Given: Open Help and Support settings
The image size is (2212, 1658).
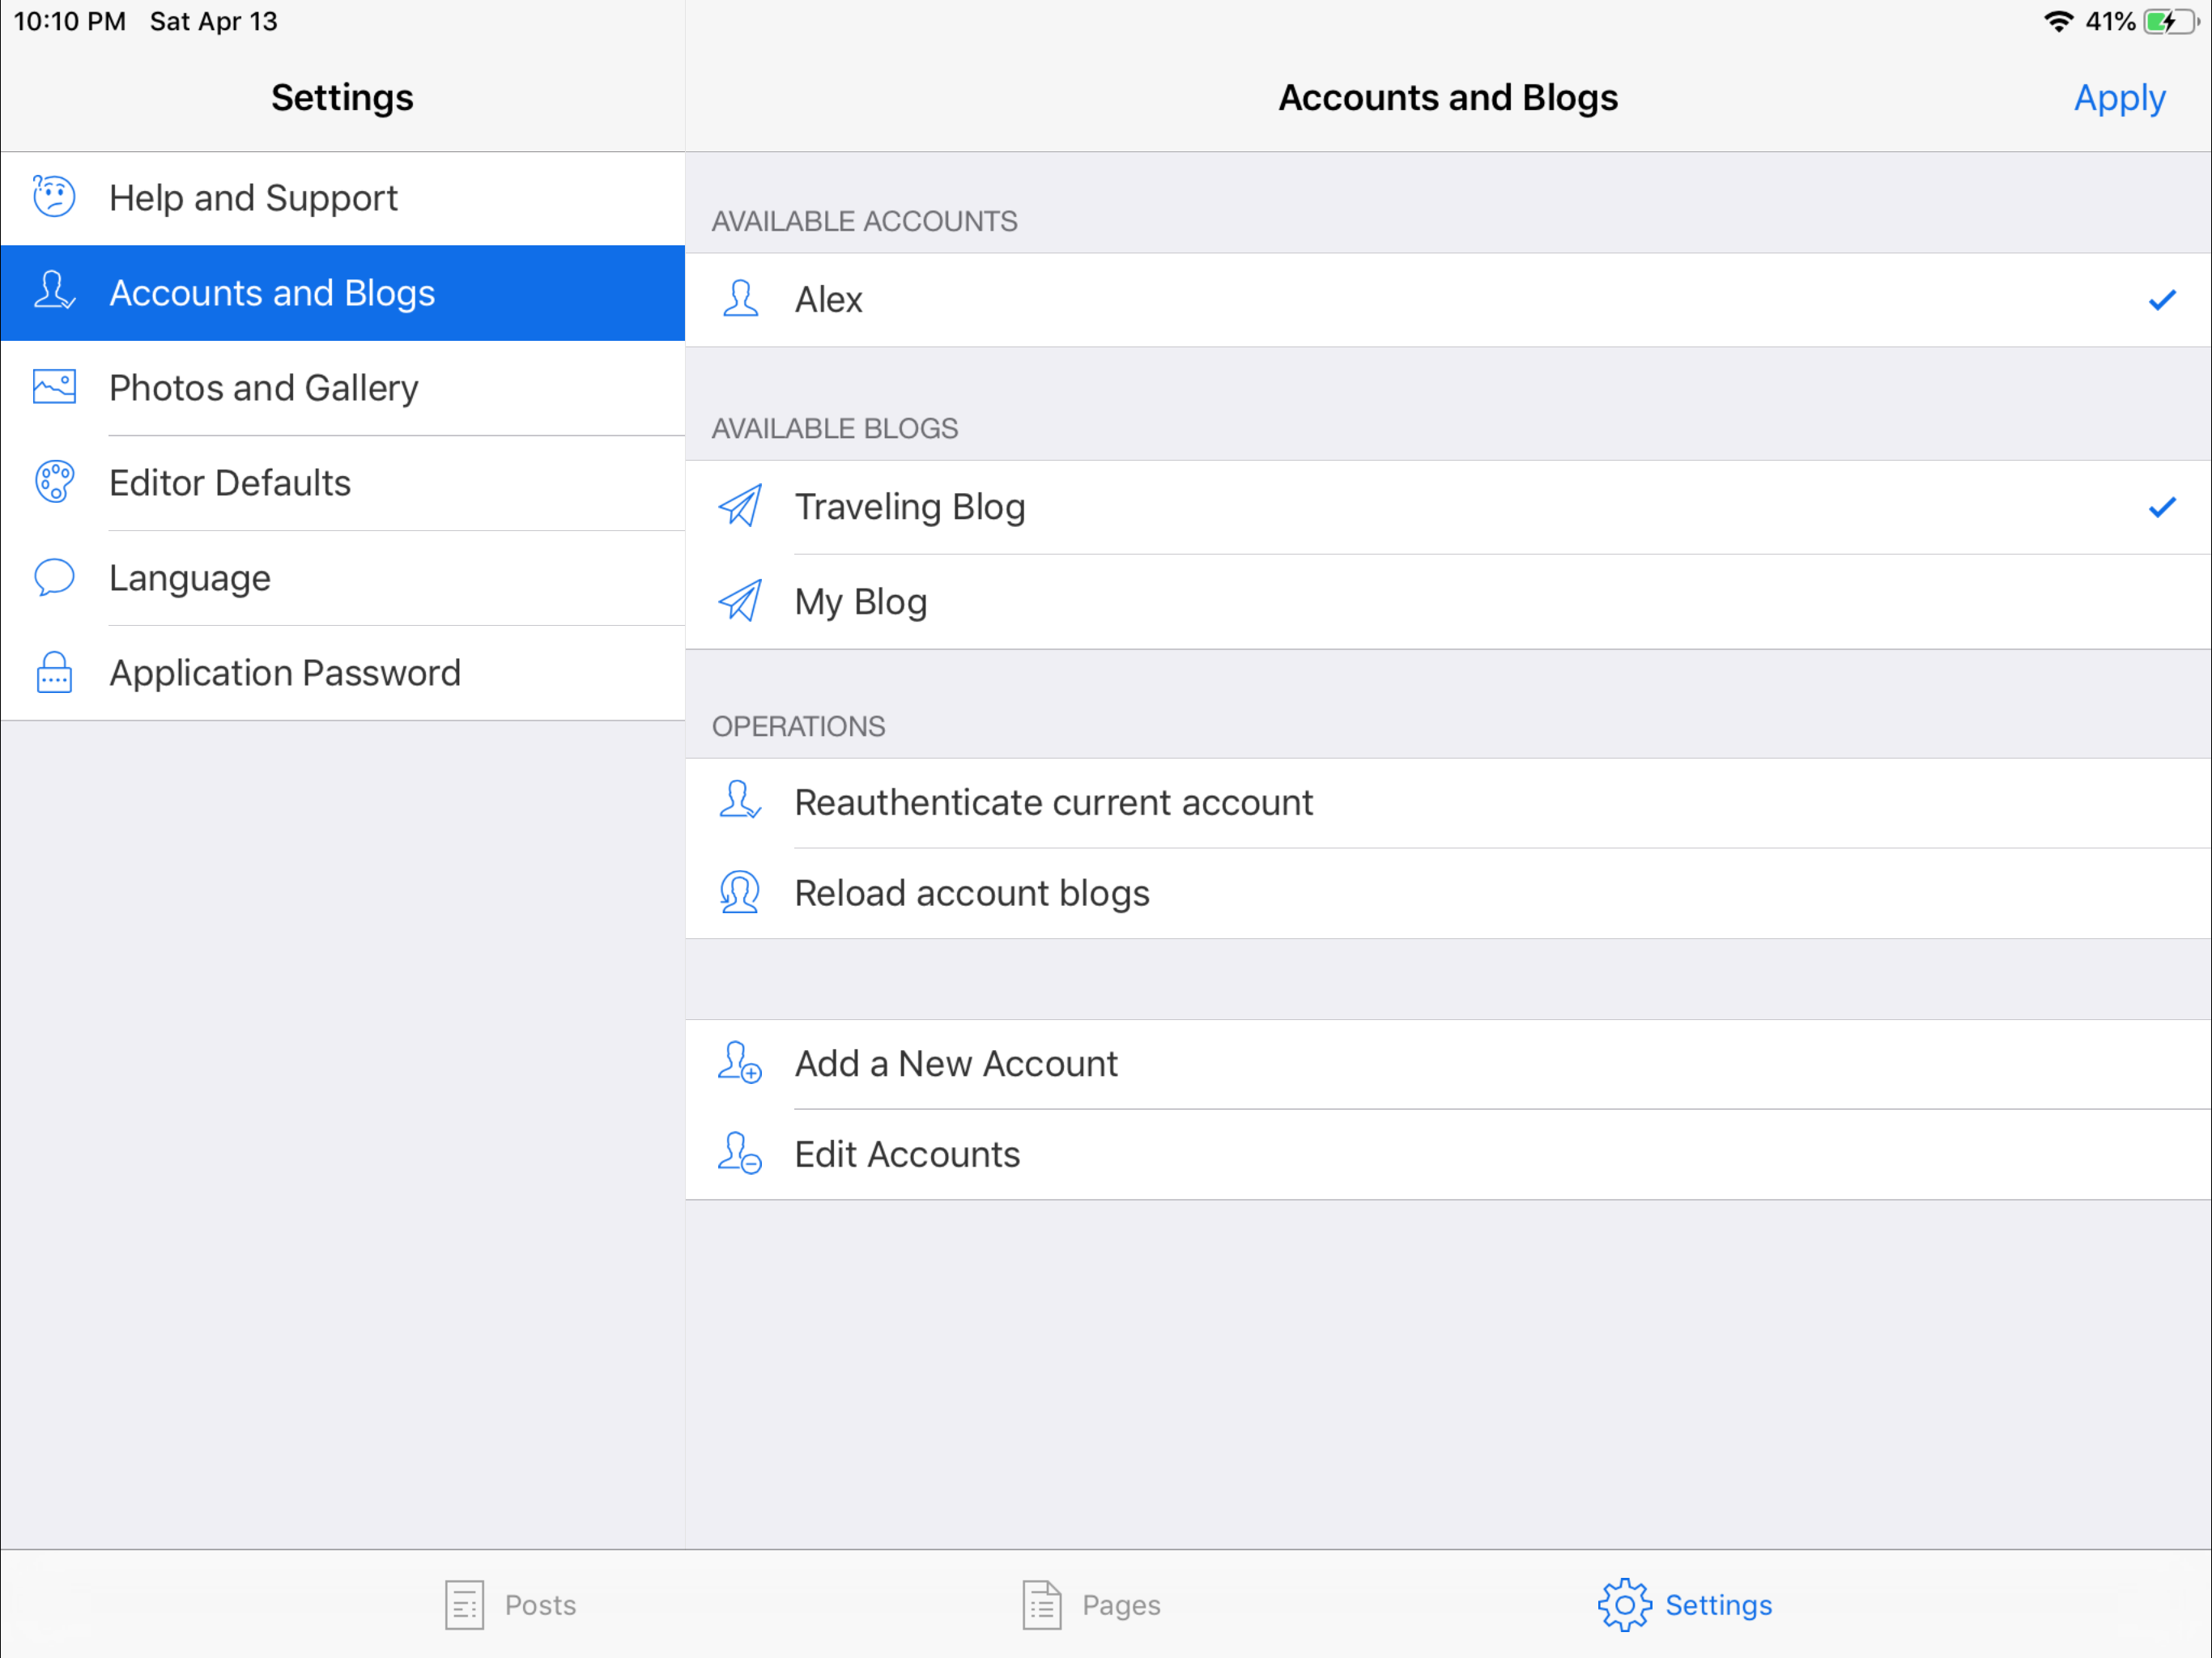Looking at the screenshot, I should (343, 198).
